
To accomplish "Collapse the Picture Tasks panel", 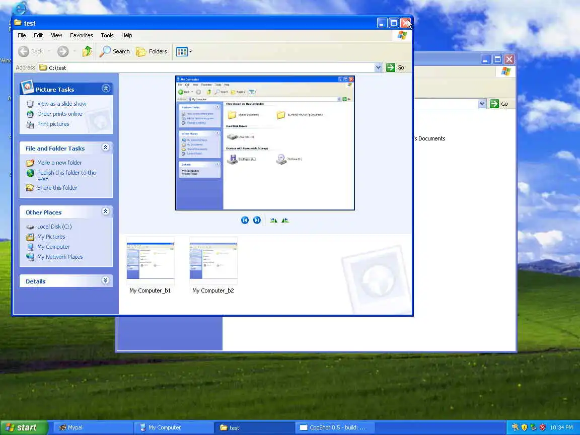I will coord(106,89).
